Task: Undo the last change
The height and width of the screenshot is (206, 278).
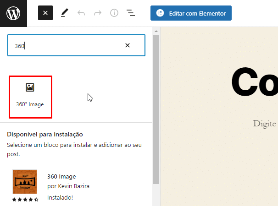Action: [x=81, y=13]
